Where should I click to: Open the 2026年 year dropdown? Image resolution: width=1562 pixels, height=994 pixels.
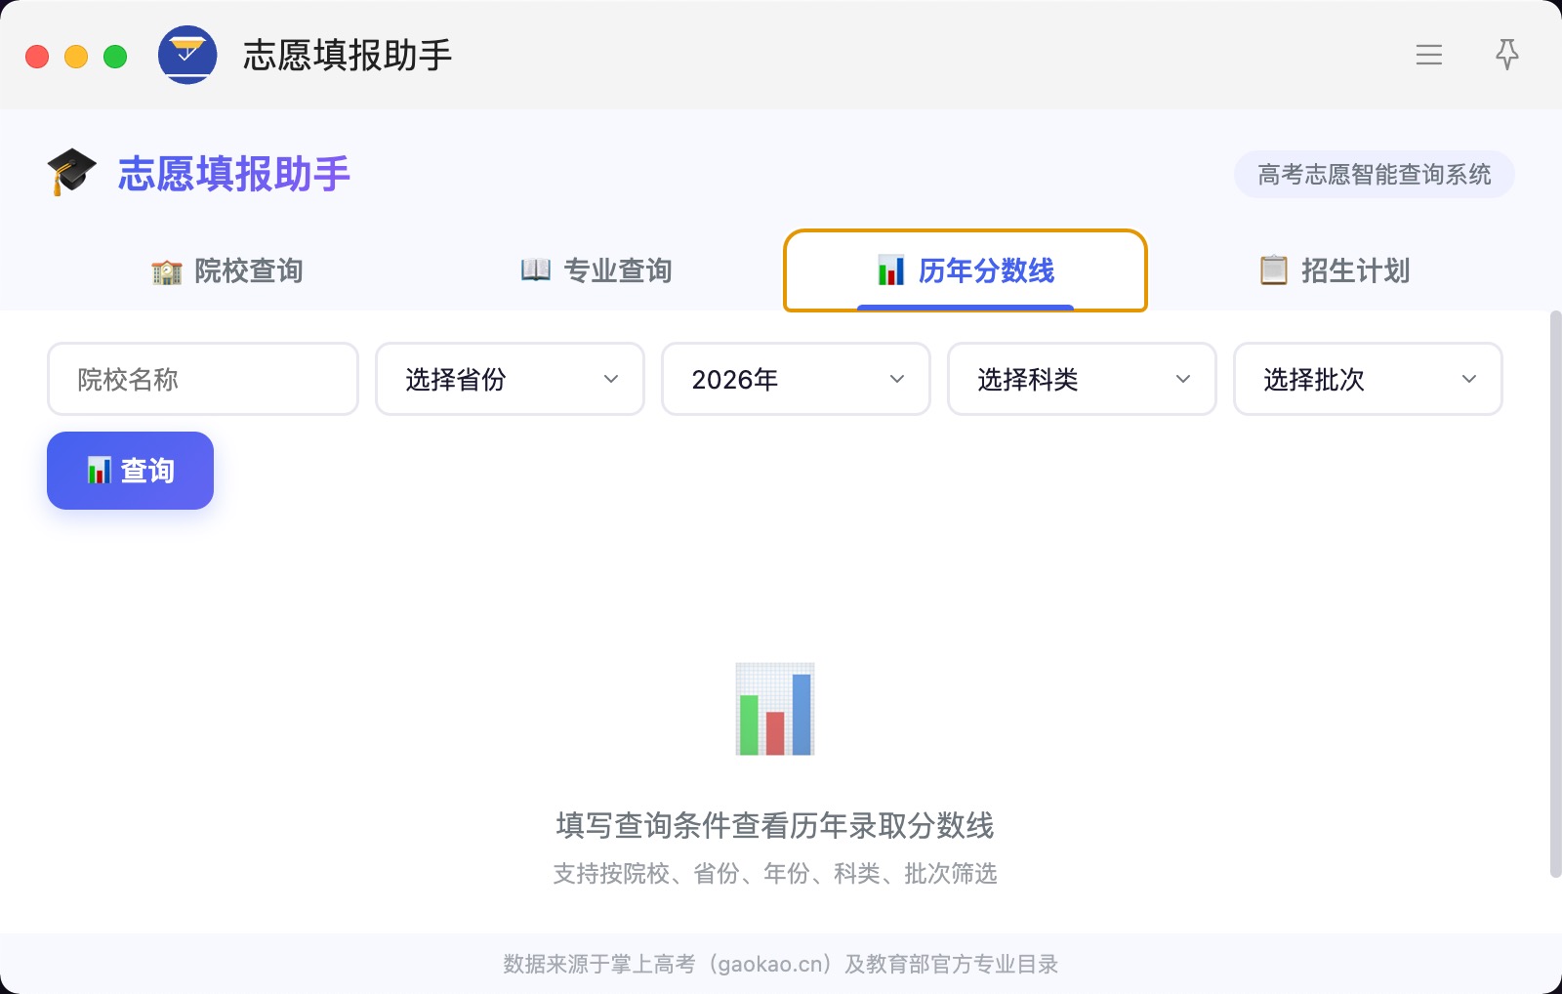(x=796, y=379)
